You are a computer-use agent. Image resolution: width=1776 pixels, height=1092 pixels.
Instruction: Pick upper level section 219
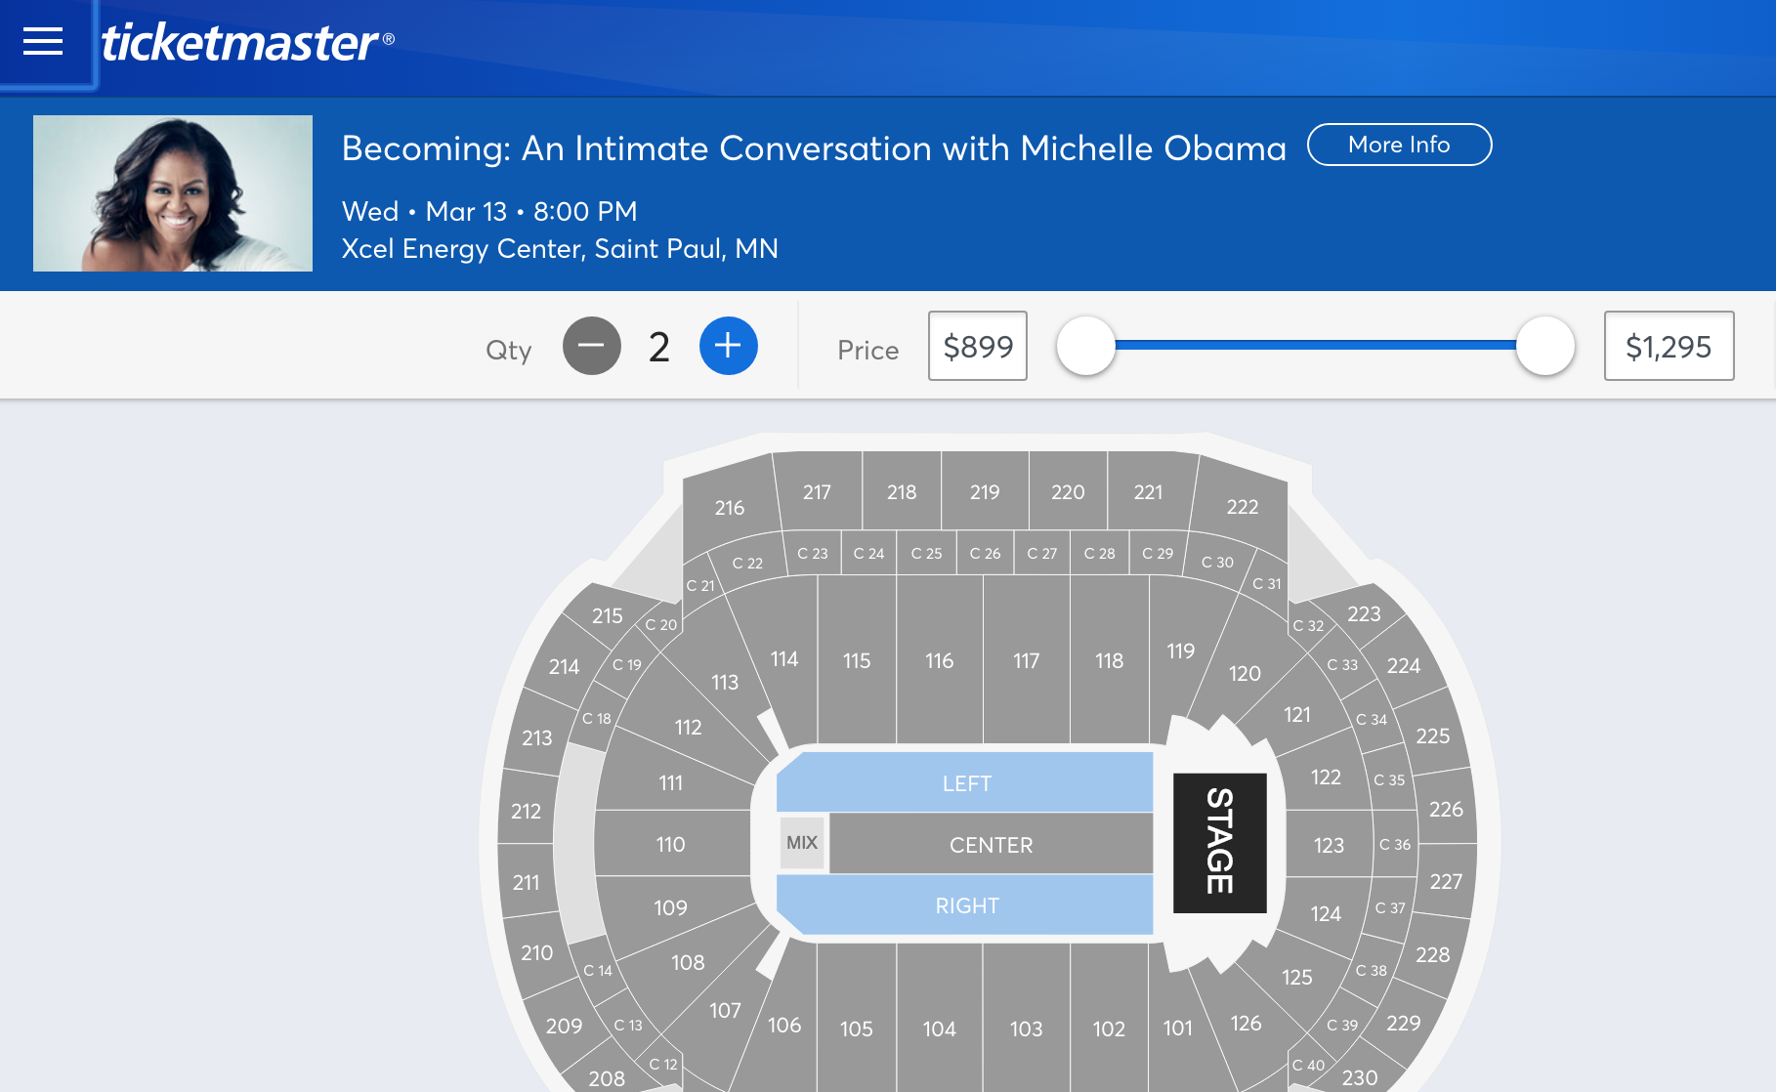985,492
